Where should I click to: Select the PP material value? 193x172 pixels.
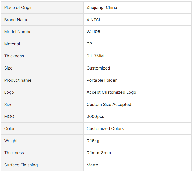(x=89, y=44)
